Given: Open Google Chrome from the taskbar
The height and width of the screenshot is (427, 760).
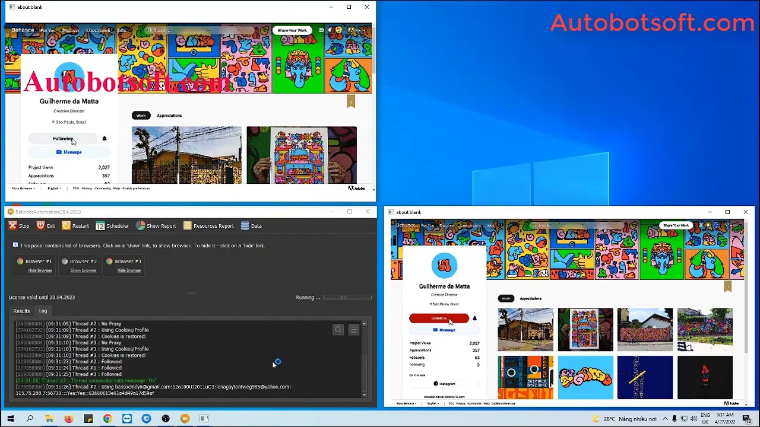Looking at the screenshot, I should [x=107, y=419].
